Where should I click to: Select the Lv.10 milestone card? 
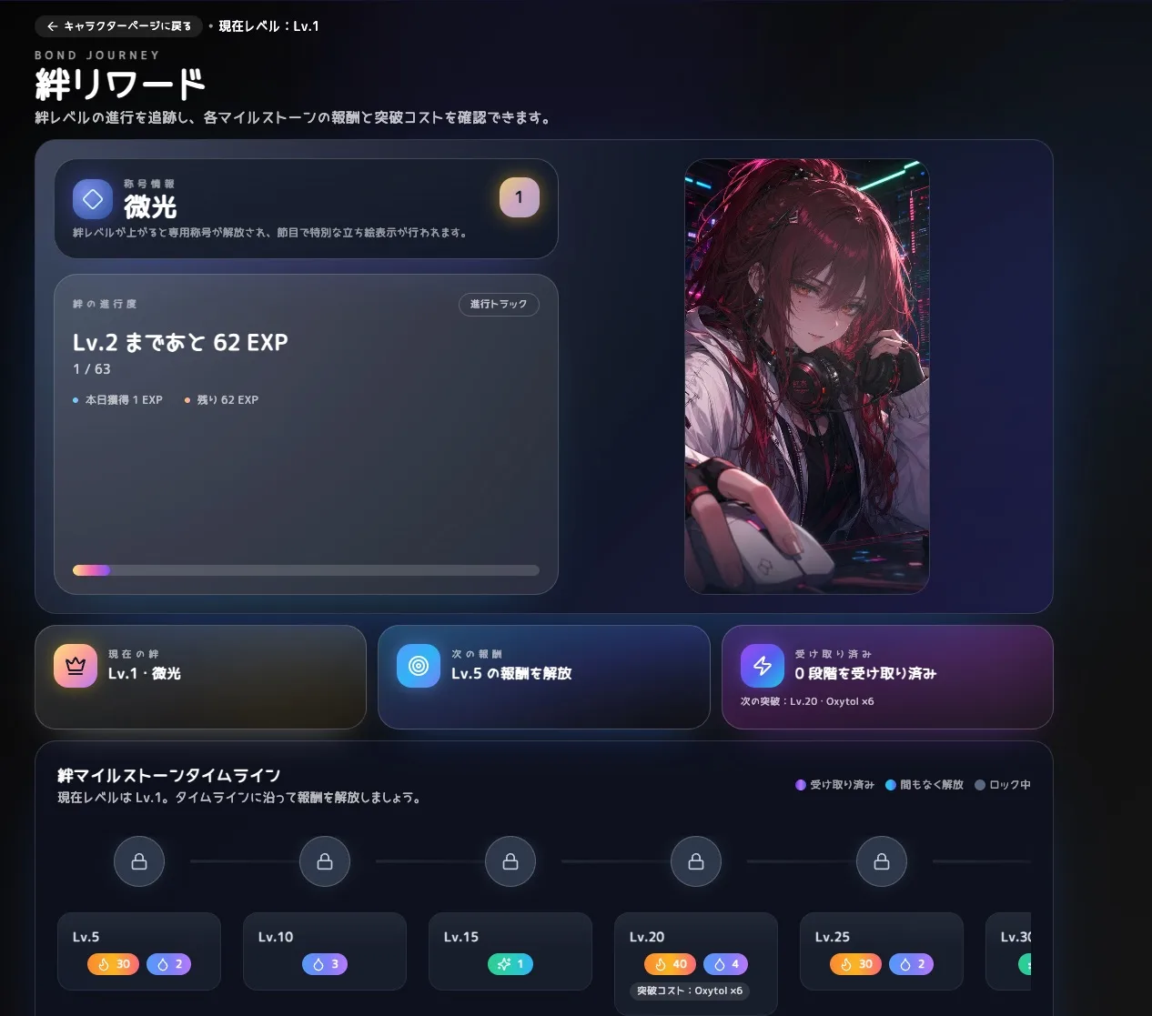coord(325,951)
